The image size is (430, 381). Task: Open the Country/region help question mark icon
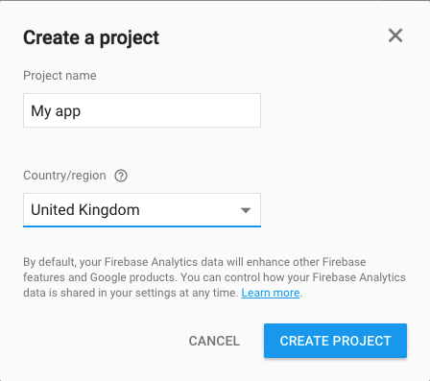(x=121, y=176)
